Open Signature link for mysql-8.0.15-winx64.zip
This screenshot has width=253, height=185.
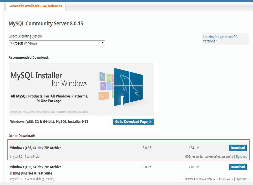click(x=241, y=157)
